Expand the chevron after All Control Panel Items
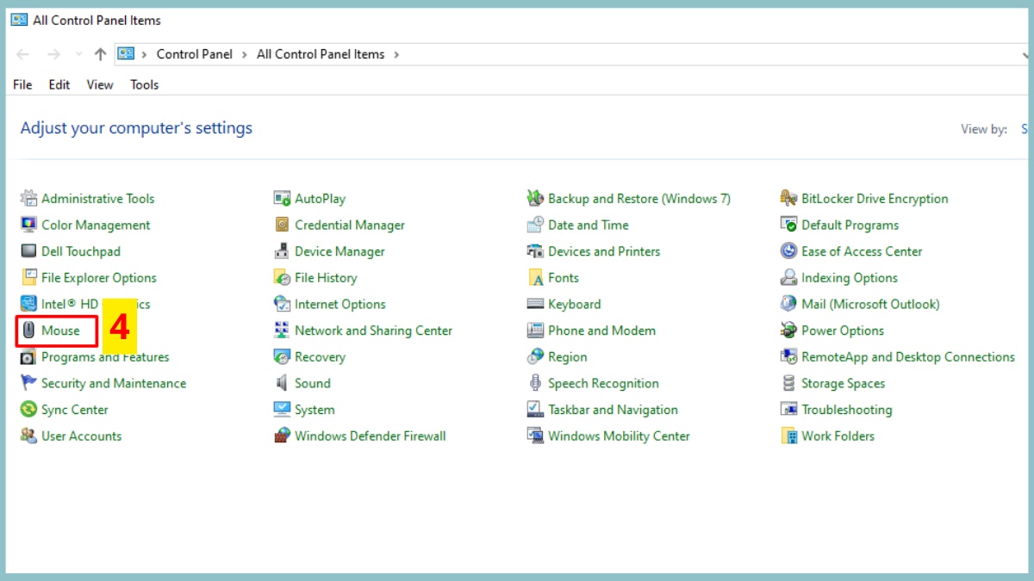The height and width of the screenshot is (581, 1034). point(396,54)
